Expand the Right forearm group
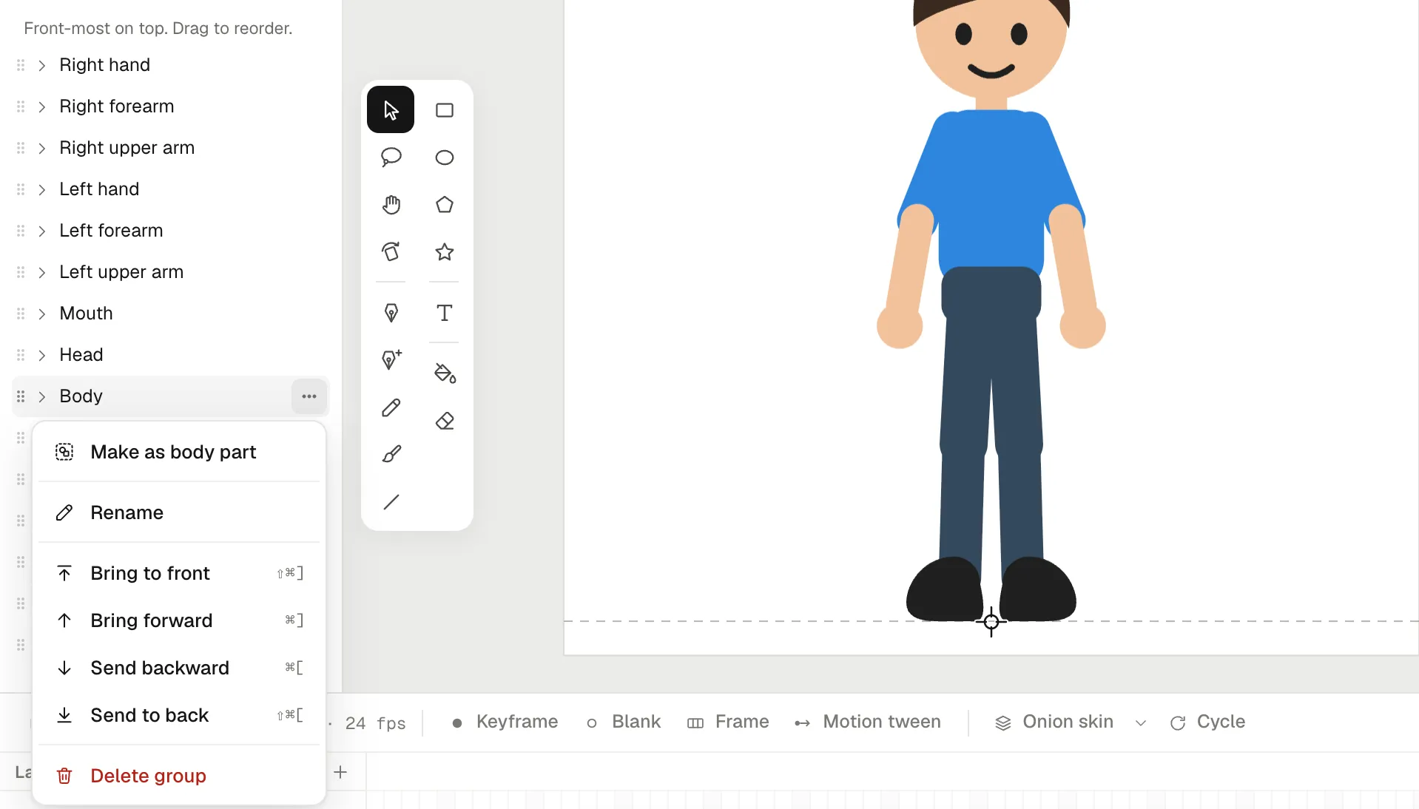This screenshot has height=809, width=1419. 42,106
